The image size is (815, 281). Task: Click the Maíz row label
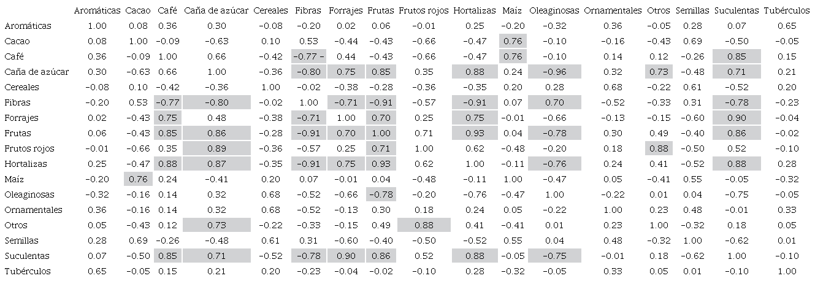coord(15,179)
